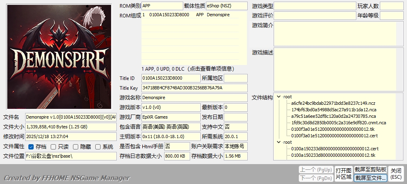Click the Demonspire game cover thumbnail
Screen dimensions: 407x184
pos(59,57)
